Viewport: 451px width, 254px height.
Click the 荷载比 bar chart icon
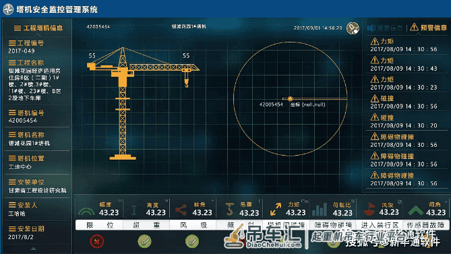320,210
